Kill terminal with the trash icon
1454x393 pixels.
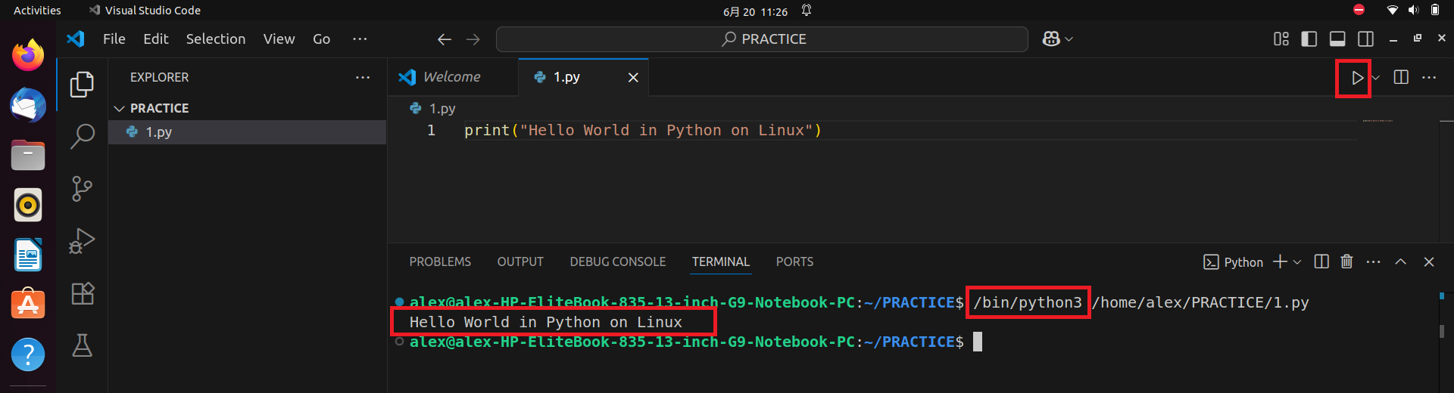1346,261
